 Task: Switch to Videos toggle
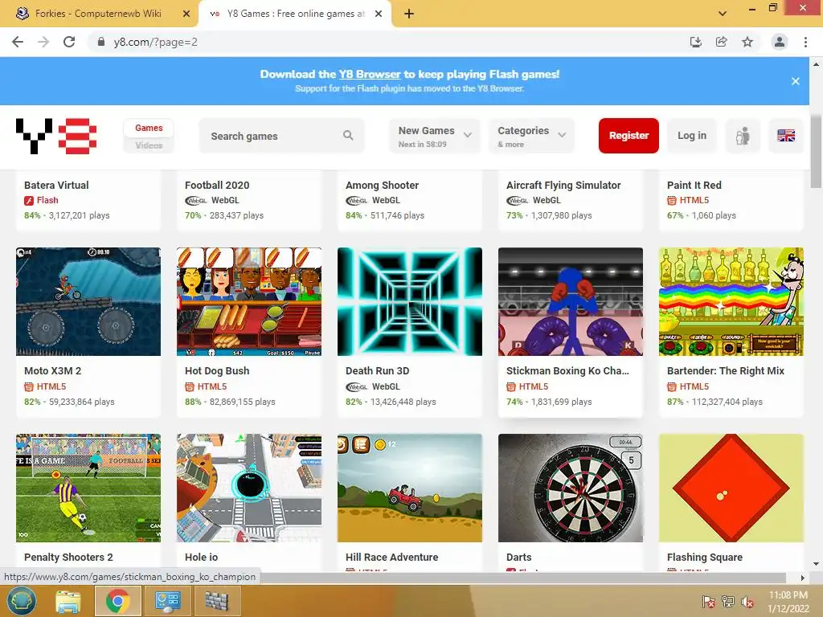[149, 145]
